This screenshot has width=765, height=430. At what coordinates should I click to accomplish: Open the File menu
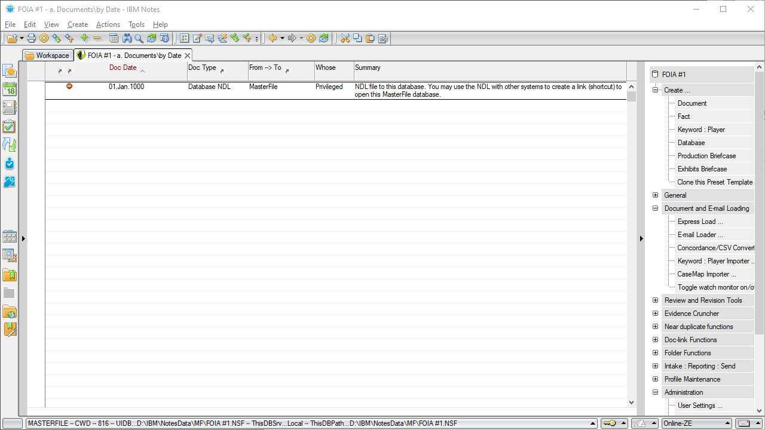[10, 24]
